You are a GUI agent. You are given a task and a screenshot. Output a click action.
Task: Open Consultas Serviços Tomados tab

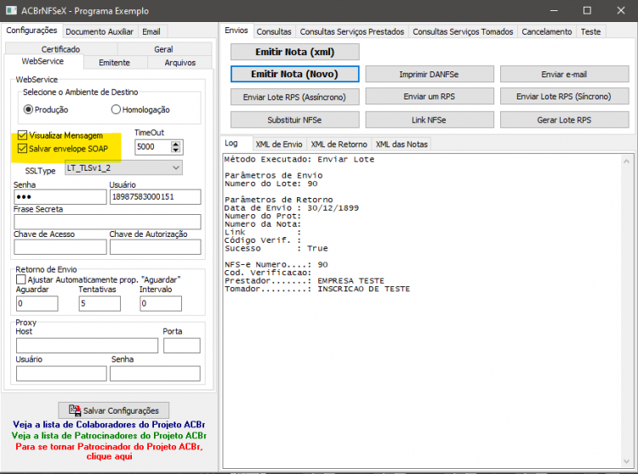pyautogui.click(x=463, y=31)
